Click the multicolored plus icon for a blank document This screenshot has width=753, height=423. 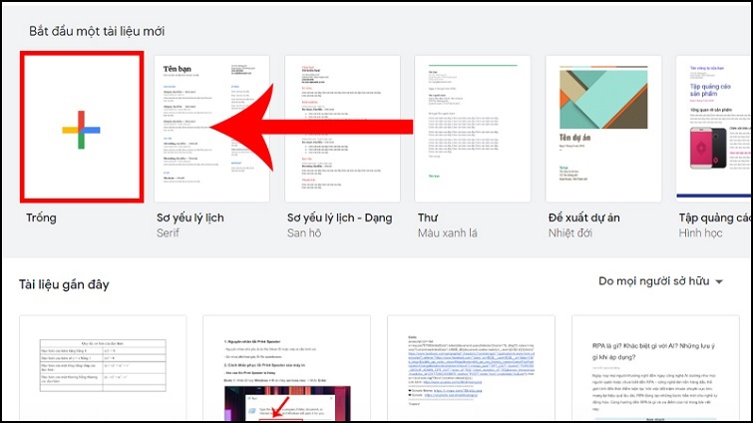click(82, 129)
